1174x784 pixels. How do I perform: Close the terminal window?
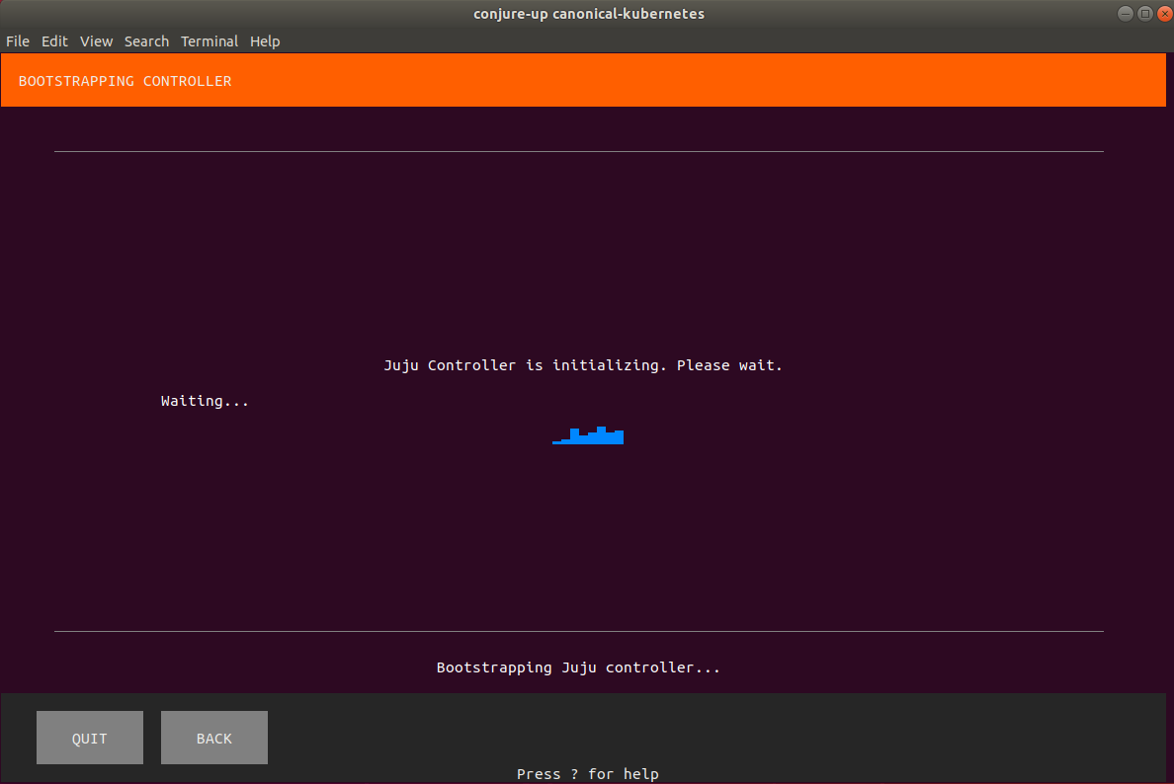1164,14
